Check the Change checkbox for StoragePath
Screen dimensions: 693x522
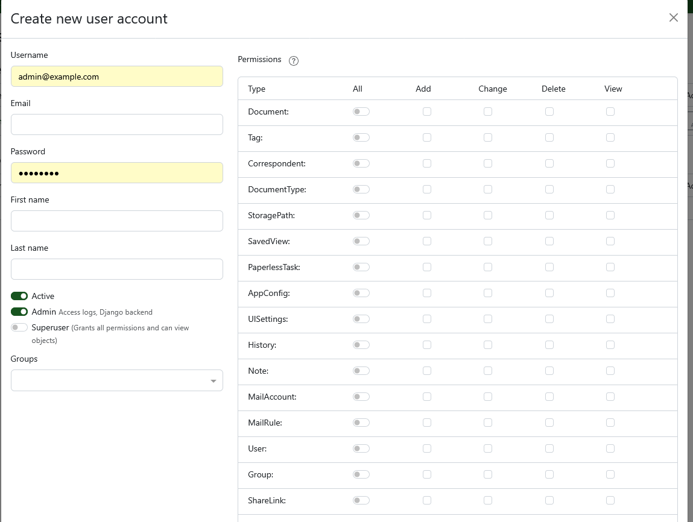(488, 216)
